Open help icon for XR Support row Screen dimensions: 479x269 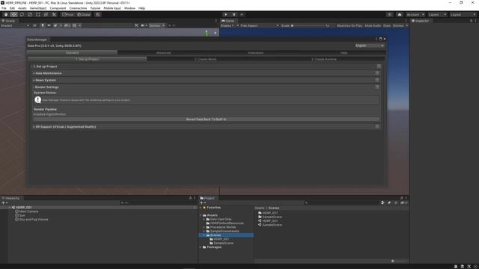tap(377, 126)
